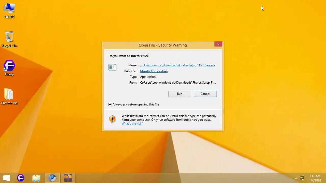Screen dimensions: 326x183
Task: Open the Windows Start button
Action: (6, 178)
